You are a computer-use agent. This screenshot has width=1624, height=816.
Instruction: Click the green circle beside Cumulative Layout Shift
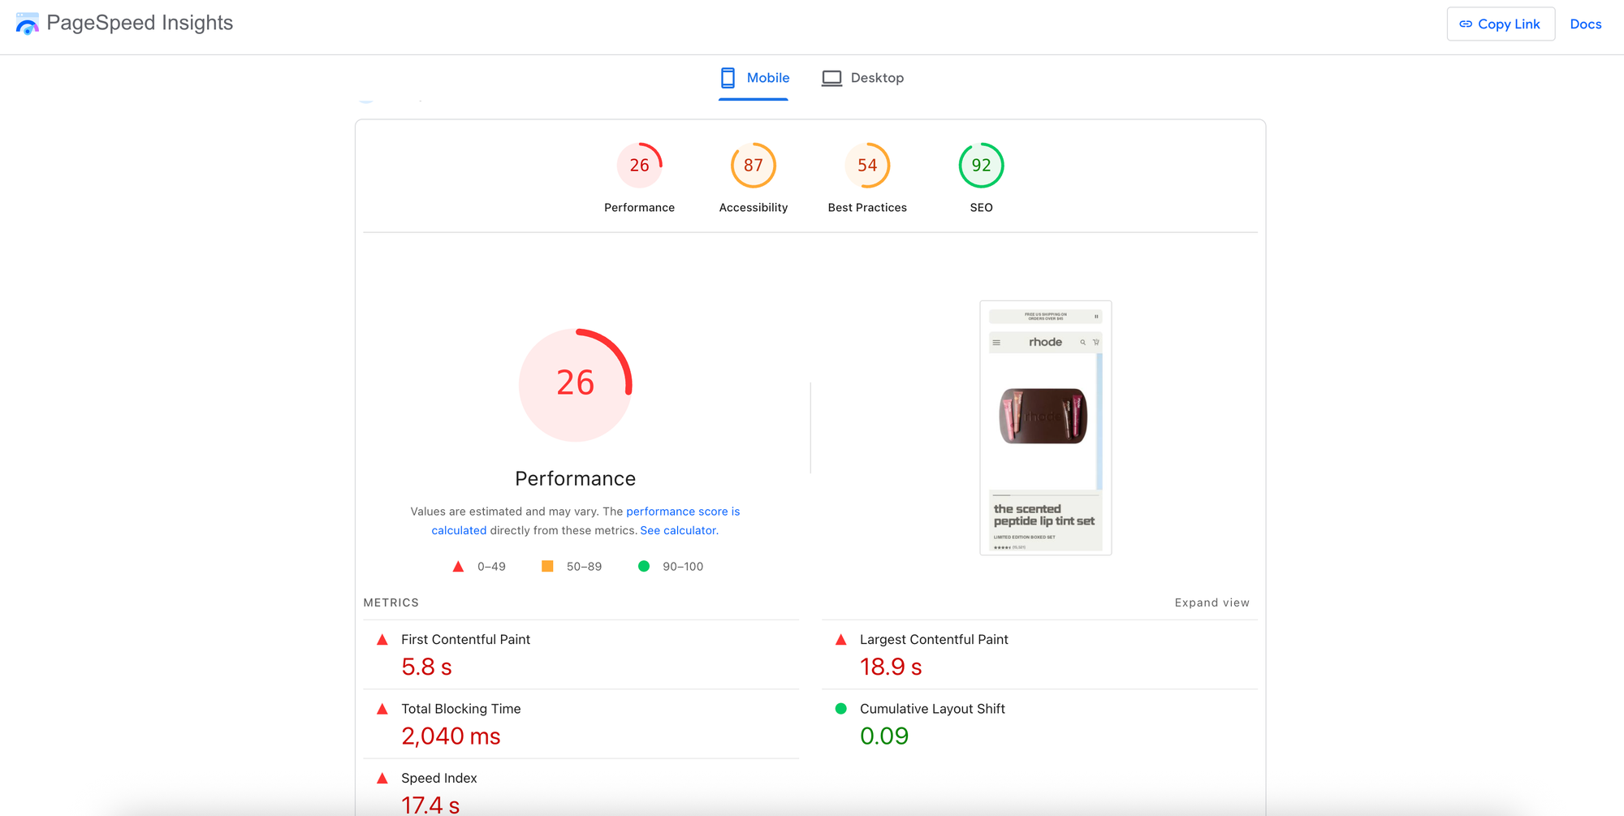pos(841,709)
